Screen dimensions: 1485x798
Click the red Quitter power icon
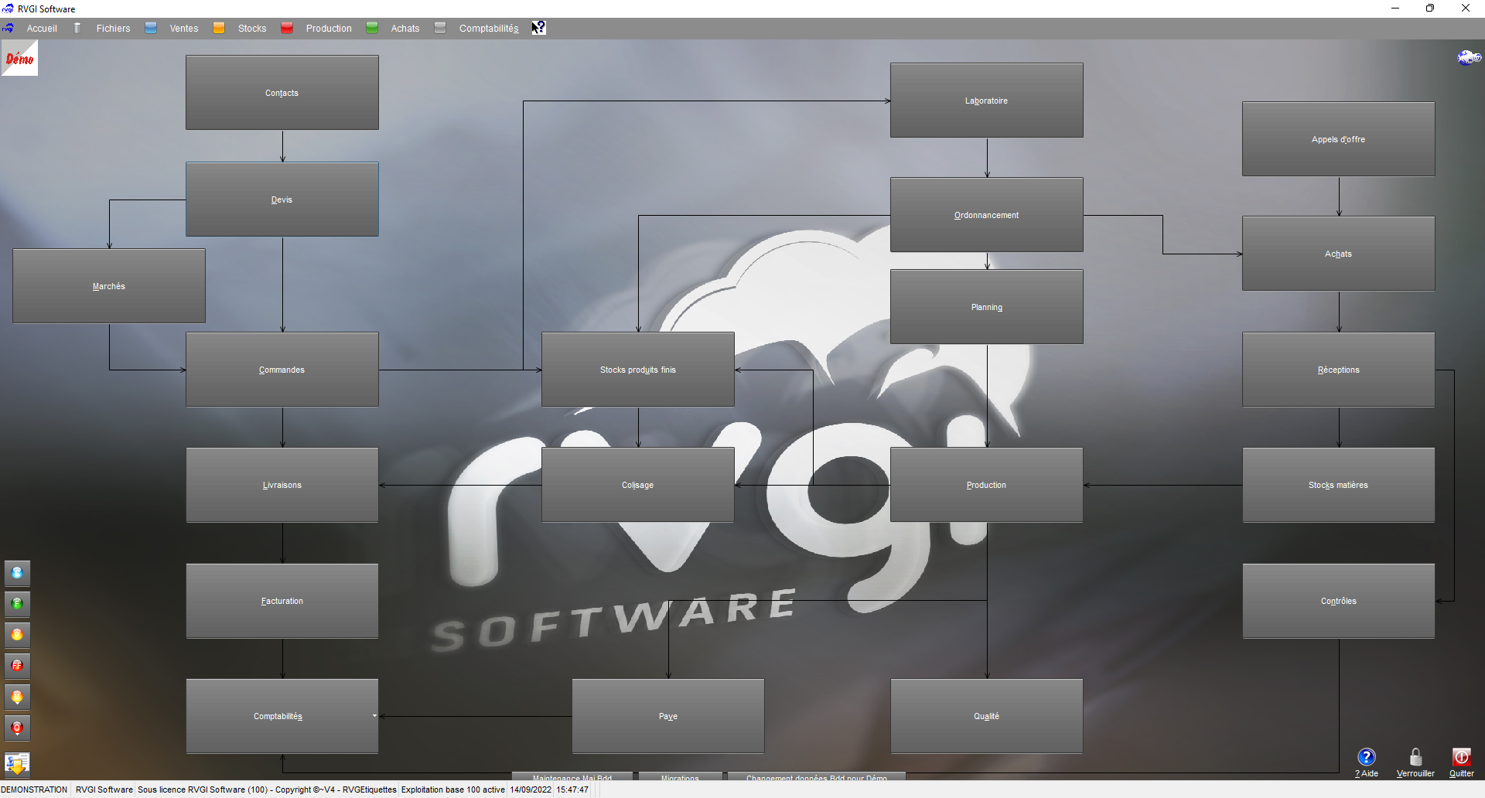1461,757
